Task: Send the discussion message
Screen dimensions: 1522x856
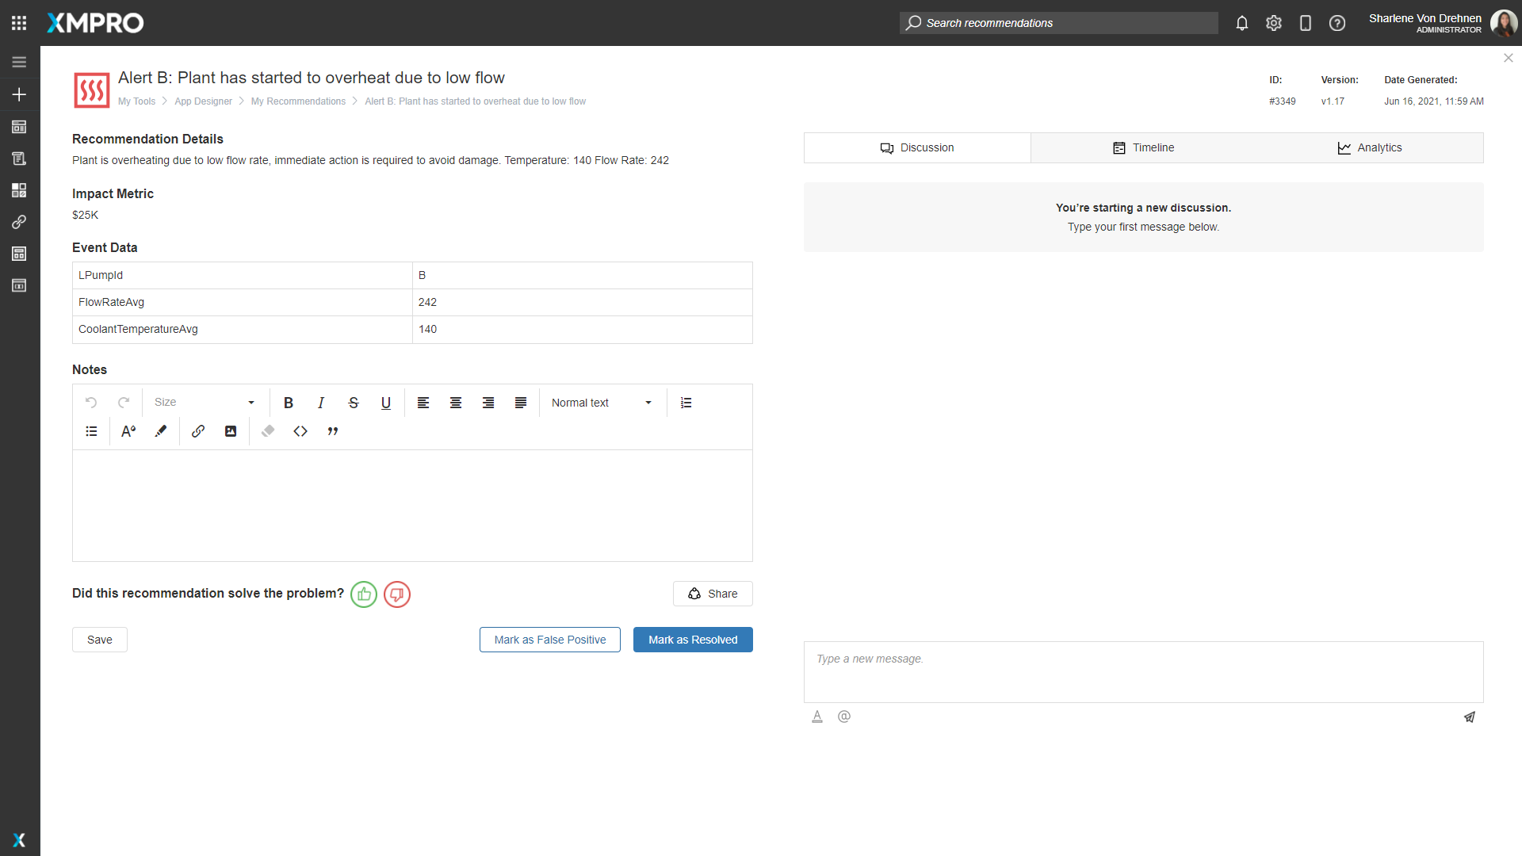Action: 1469,717
